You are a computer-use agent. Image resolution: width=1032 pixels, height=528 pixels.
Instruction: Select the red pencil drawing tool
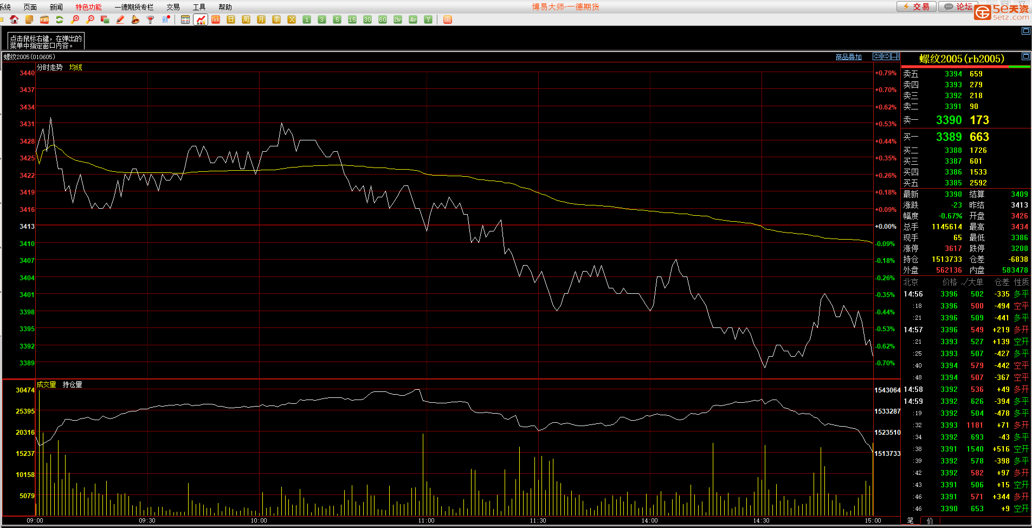(120, 20)
